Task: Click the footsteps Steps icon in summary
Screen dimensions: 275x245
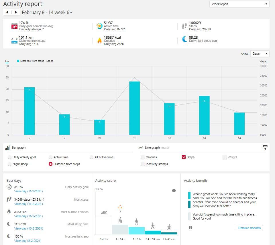Action: 185,26
